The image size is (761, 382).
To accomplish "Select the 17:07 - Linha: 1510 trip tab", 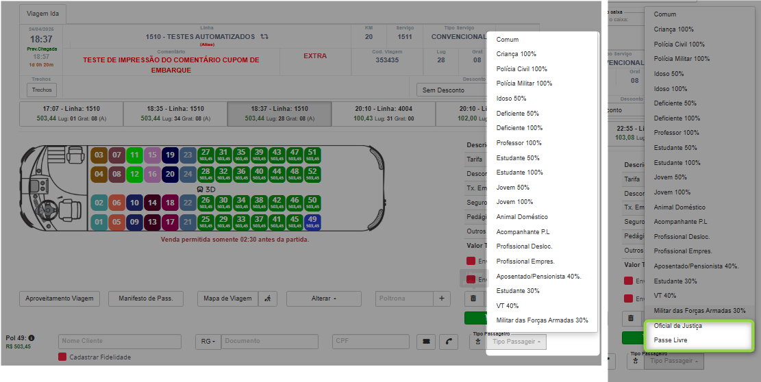I will click(71, 114).
